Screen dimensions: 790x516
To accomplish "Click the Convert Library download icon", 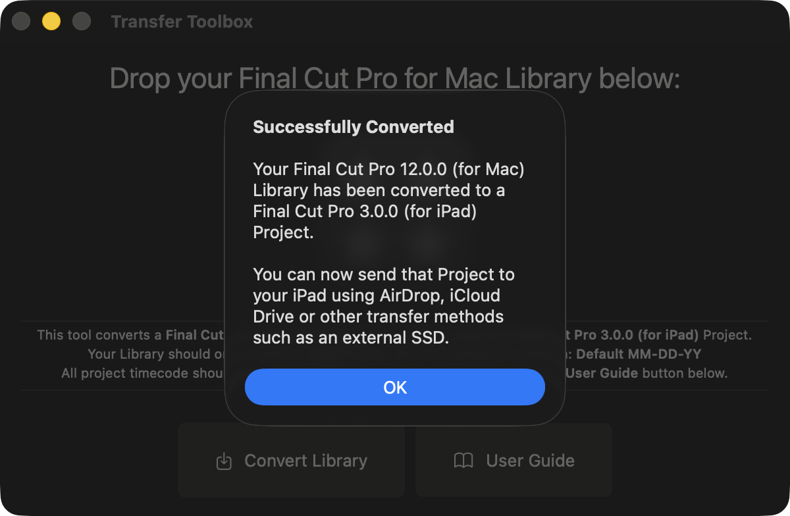I will click(224, 461).
